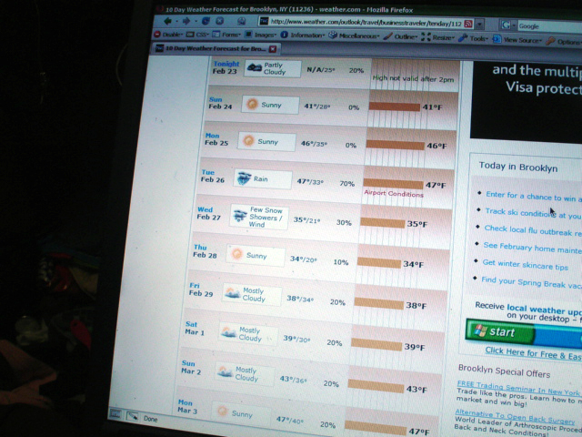Close the 10 Day Weather Forecast tab

[272, 48]
